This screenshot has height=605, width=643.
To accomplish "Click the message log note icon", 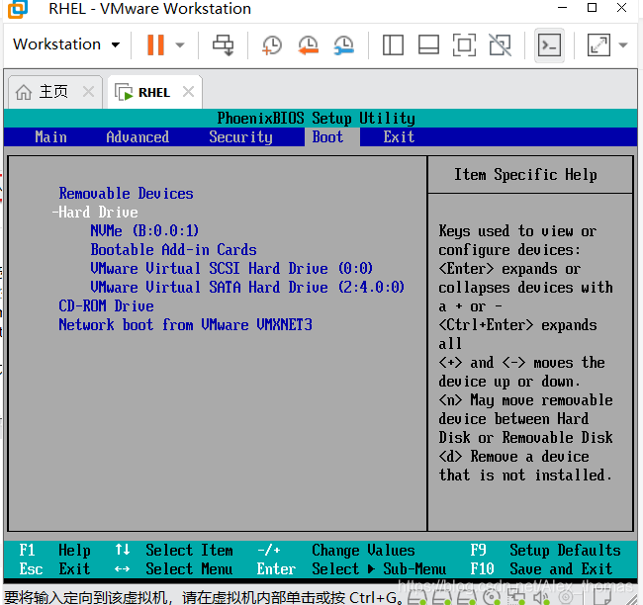I will tap(602, 597).
